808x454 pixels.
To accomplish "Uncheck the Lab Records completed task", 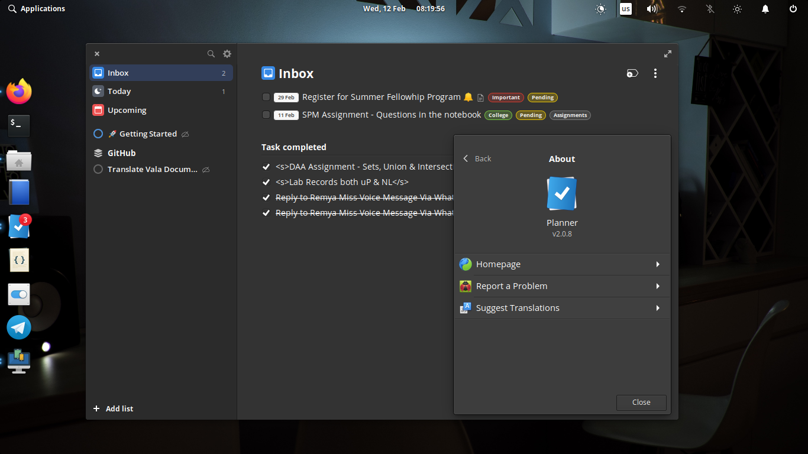I will [x=266, y=182].
